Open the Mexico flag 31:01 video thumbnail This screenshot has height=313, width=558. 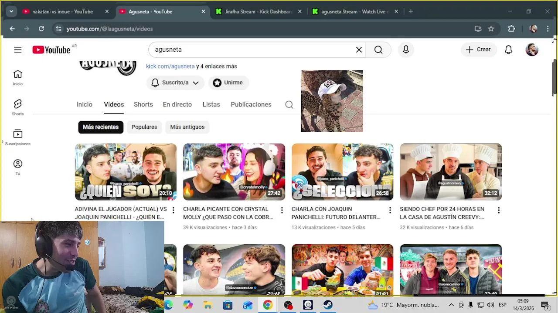(342, 270)
